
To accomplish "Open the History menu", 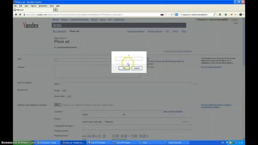I will point(33,6).
